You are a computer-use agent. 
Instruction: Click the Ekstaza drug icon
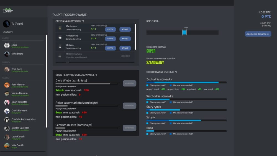pos(60,47)
